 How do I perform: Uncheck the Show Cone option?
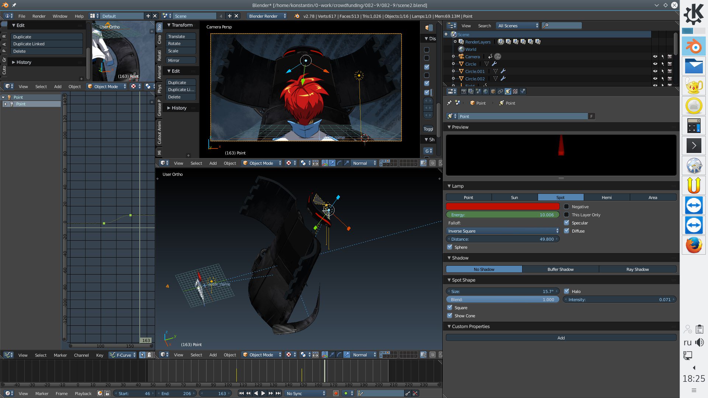point(450,316)
